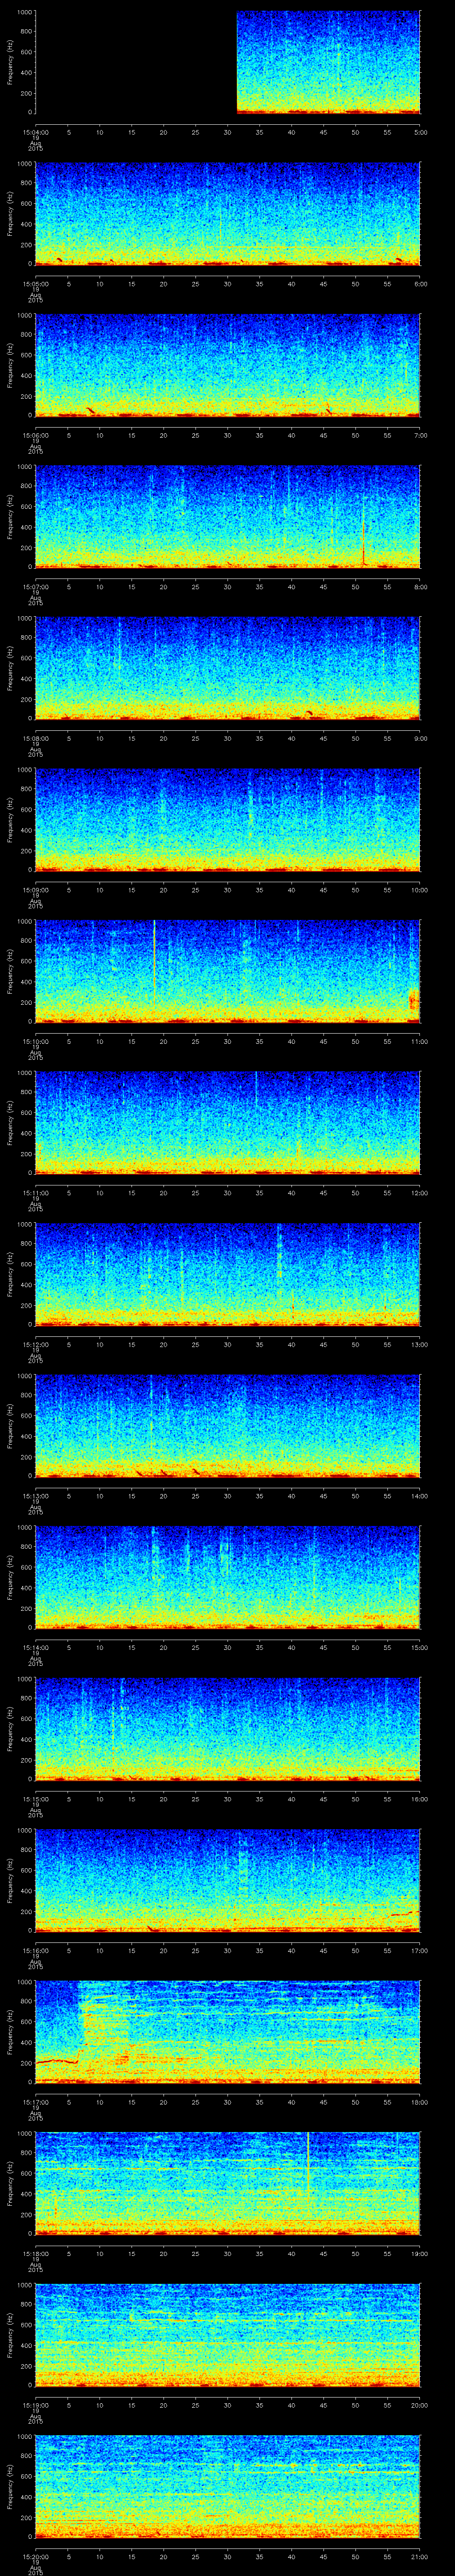Click the 15:10:00 start time label
Image resolution: width=455 pixels, height=2576 pixels.
pos(35,1041)
